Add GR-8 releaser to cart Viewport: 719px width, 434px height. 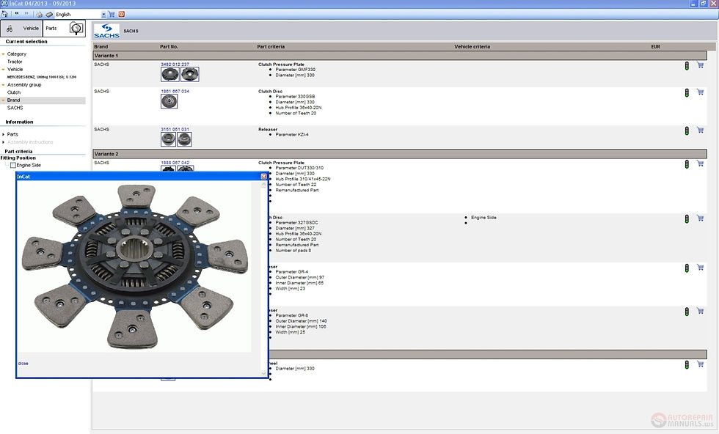tap(700, 311)
